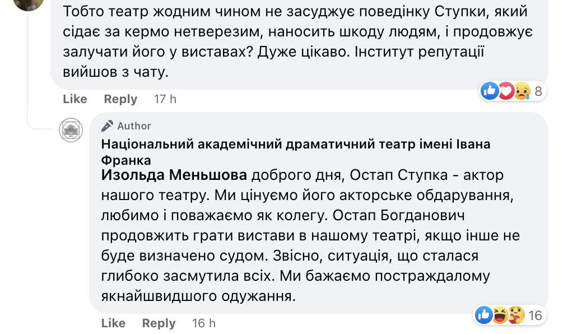Open the commenter's avatar at the top left
The height and width of the screenshot is (334, 577).
(29, 3)
